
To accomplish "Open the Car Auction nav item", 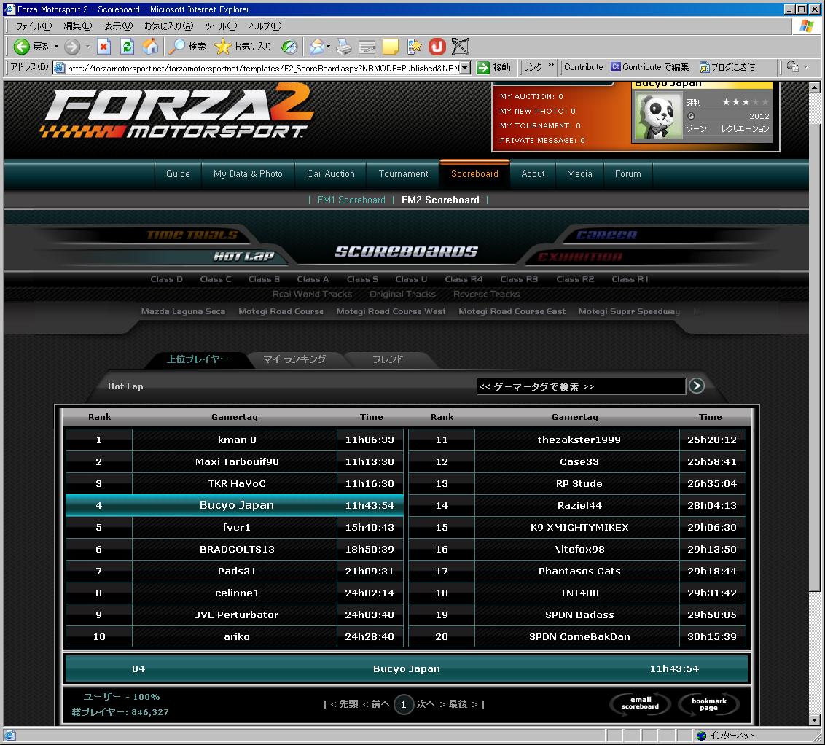I will tap(330, 174).
